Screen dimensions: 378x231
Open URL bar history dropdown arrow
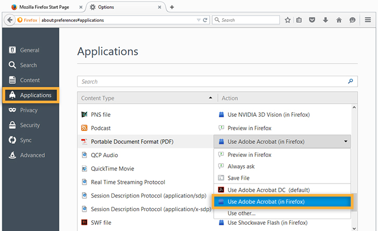(x=199, y=20)
